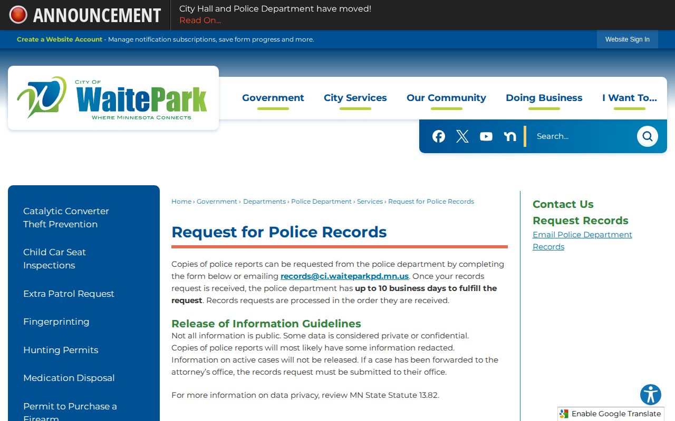Click the Website Sign In button

pos(628,39)
